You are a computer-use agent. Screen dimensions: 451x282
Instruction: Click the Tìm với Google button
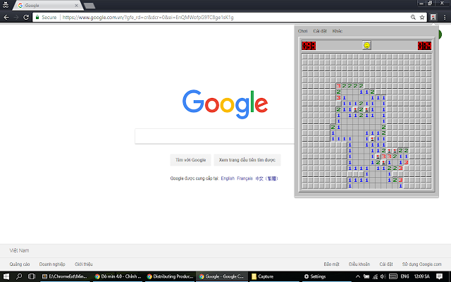(x=190, y=160)
